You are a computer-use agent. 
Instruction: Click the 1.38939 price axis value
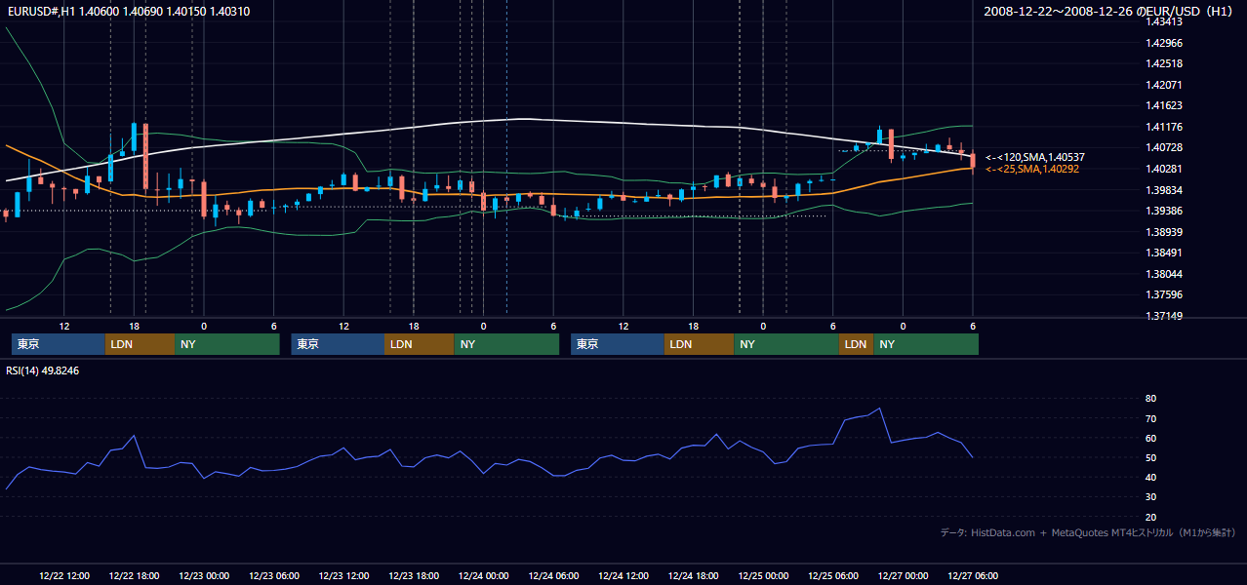point(1163,232)
